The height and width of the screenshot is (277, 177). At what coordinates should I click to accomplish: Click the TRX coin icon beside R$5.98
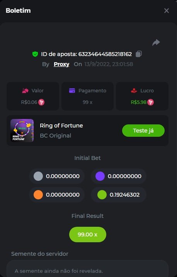pyautogui.click(x=150, y=102)
